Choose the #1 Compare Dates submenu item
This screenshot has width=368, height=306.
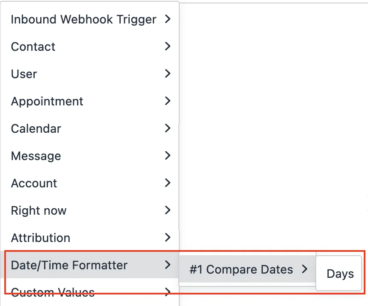coord(241,270)
